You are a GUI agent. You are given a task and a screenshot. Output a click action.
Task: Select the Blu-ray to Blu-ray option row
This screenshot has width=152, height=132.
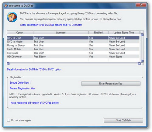coord(73,45)
